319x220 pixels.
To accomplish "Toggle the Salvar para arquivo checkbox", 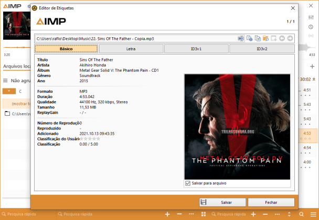I will tap(188, 183).
